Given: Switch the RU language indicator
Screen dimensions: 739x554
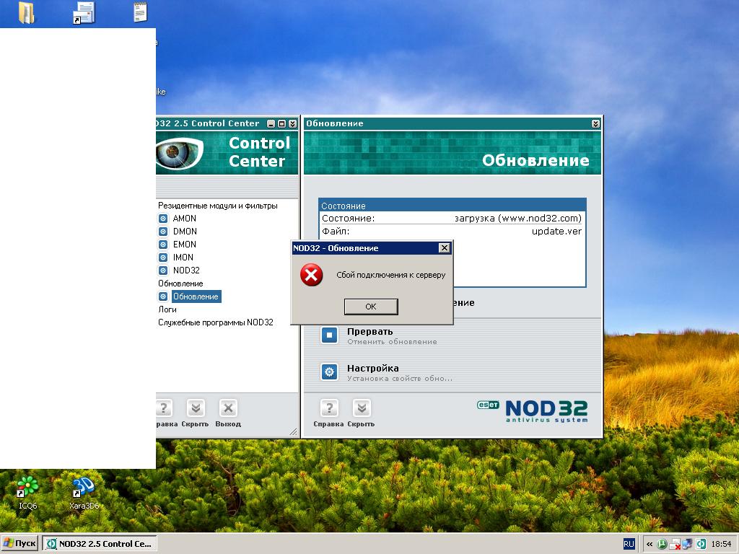Looking at the screenshot, I should click(x=629, y=544).
